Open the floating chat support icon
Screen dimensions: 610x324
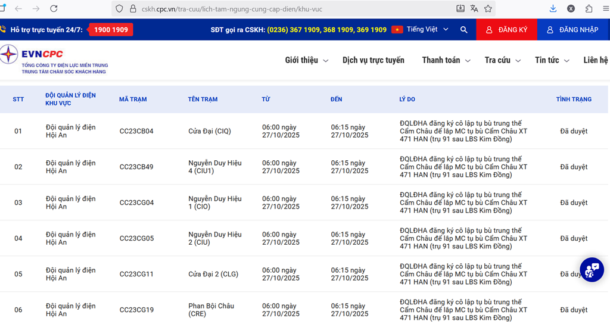[592, 270]
